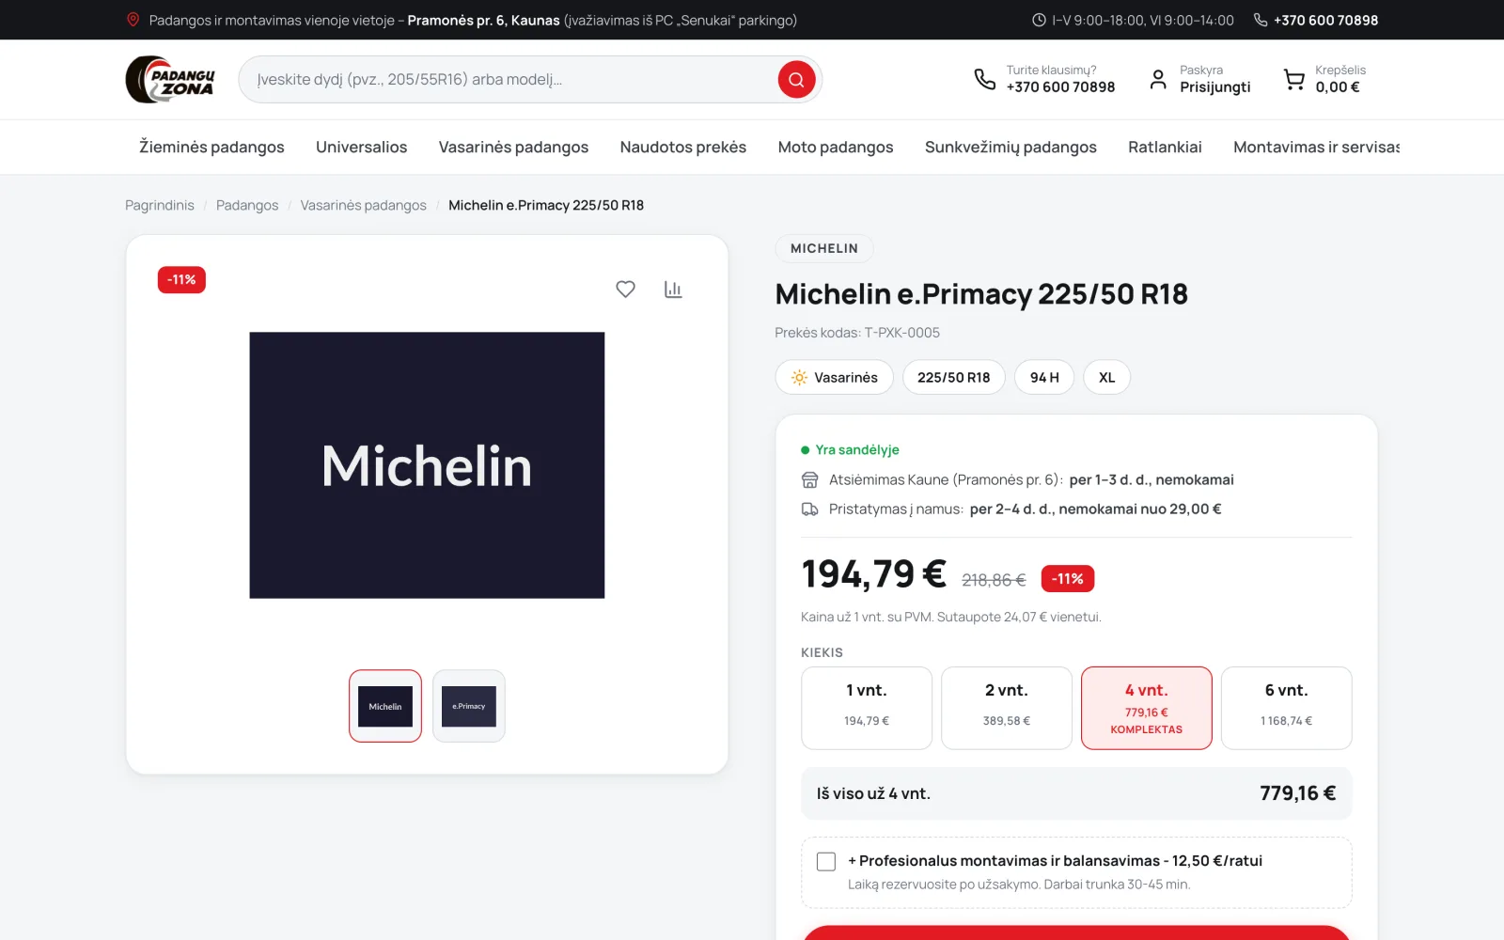Click the 94 H load index tag
This screenshot has width=1504, height=940.
1044,377
